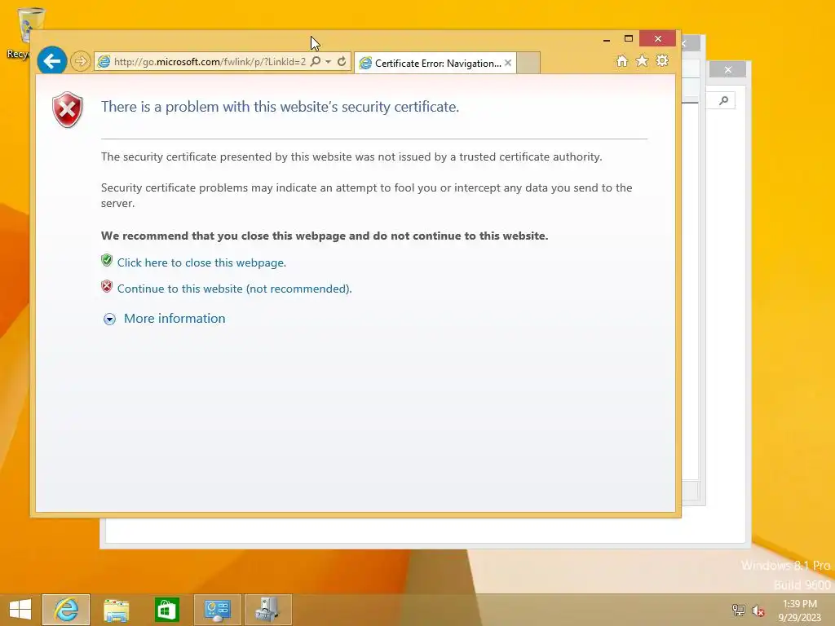Click the red shield error icon
The image size is (835, 626).
click(x=68, y=110)
